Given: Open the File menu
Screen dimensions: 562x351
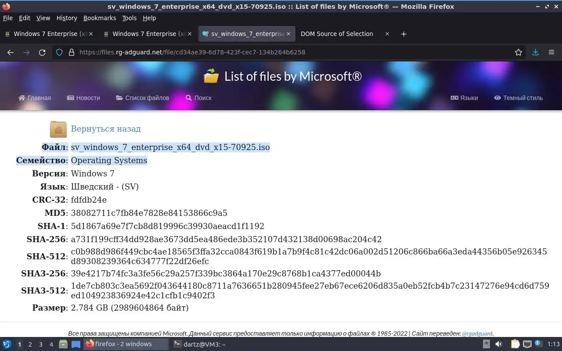Looking at the screenshot, I should click(8, 18).
